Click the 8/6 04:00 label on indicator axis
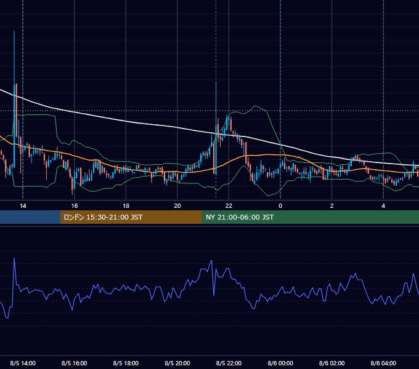 [x=383, y=363]
